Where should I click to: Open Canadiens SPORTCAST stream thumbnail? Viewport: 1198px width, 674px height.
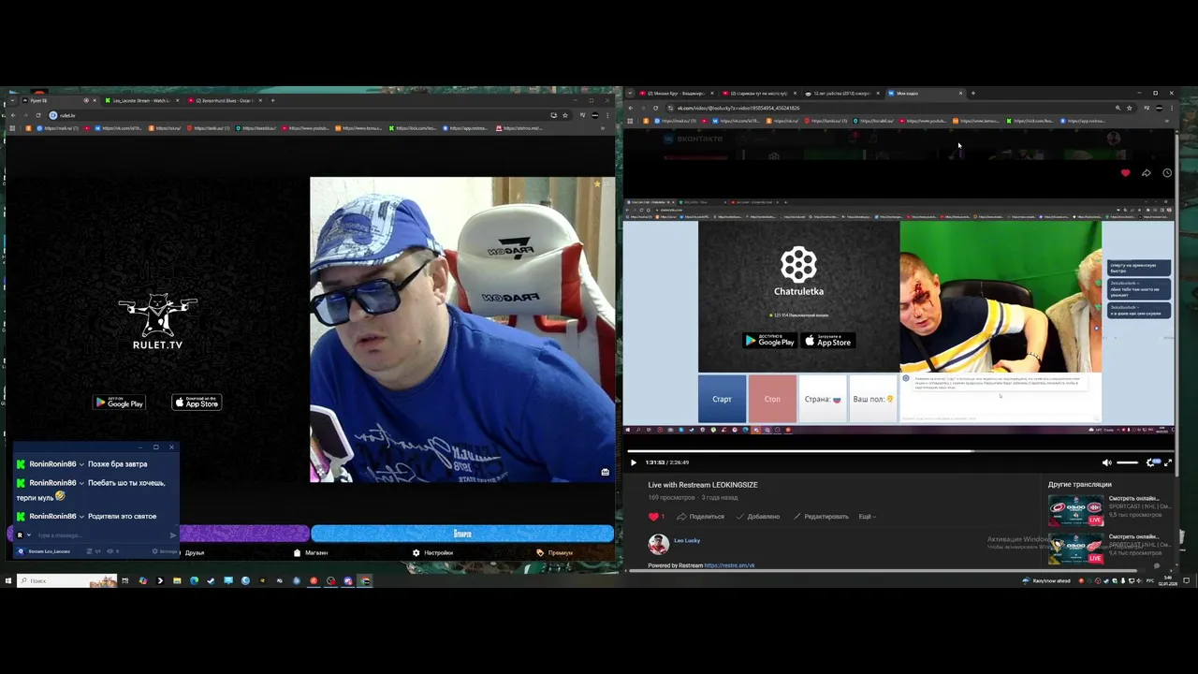click(1076, 510)
